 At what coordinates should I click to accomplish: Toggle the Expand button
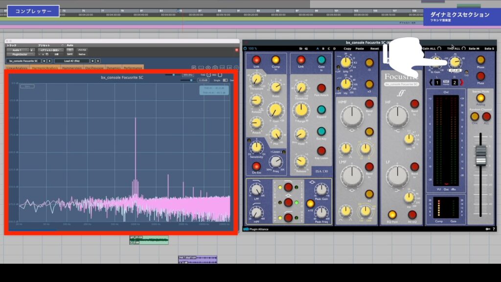pos(321,110)
